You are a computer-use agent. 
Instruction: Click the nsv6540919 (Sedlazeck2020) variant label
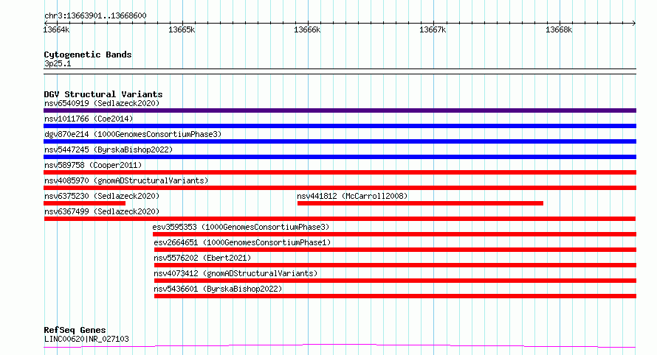coord(102,103)
